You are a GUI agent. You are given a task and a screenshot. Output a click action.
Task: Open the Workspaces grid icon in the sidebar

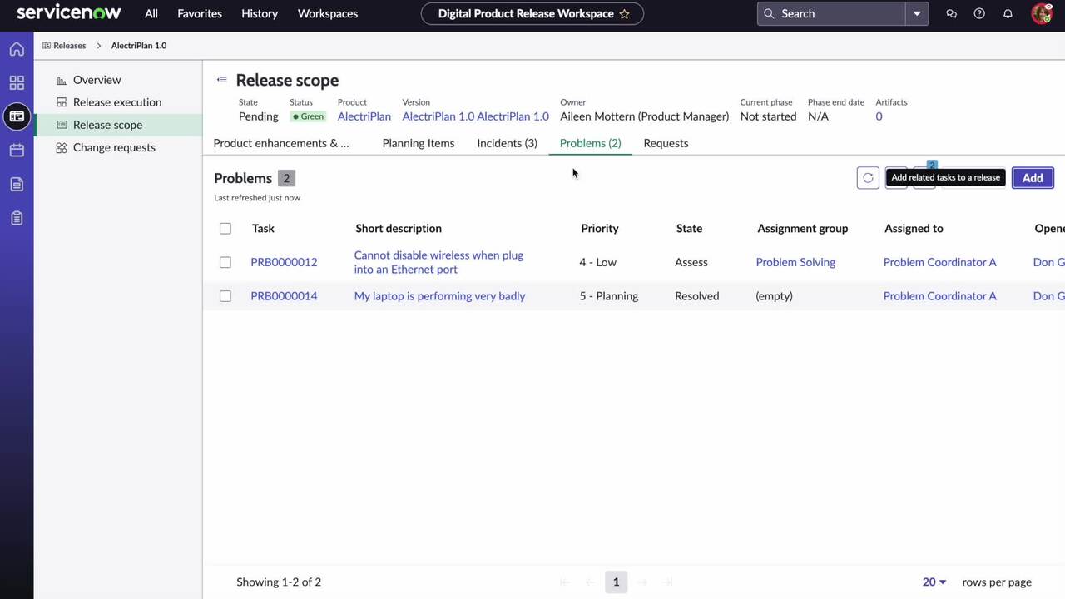(x=17, y=82)
